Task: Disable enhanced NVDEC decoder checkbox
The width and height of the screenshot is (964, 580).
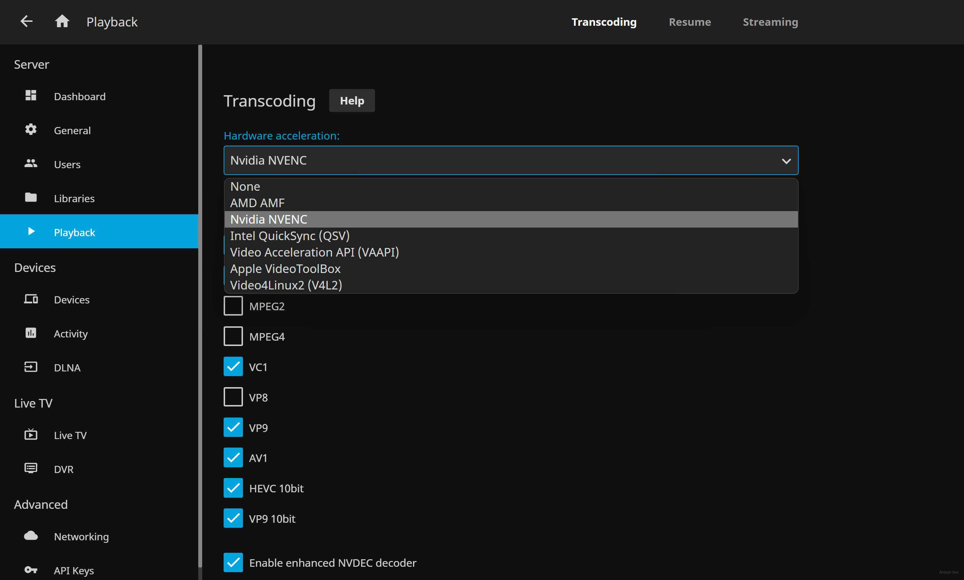Action: click(x=233, y=562)
